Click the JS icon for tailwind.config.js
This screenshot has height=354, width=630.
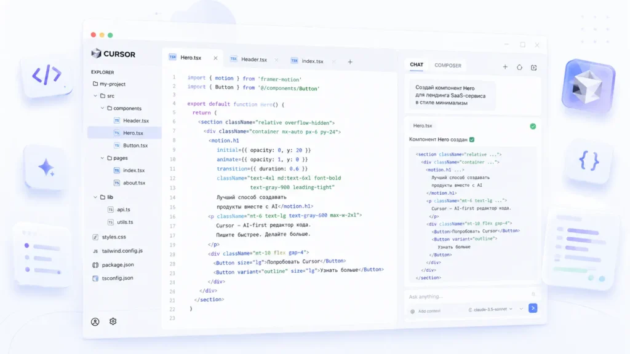pos(95,251)
